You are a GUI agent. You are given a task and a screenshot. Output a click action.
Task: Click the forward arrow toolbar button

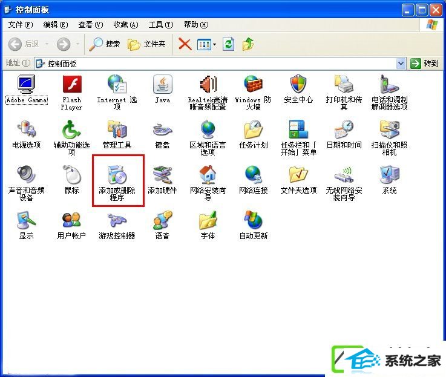click(64, 44)
